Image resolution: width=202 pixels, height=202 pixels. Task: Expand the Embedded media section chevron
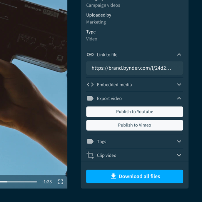[179, 85]
